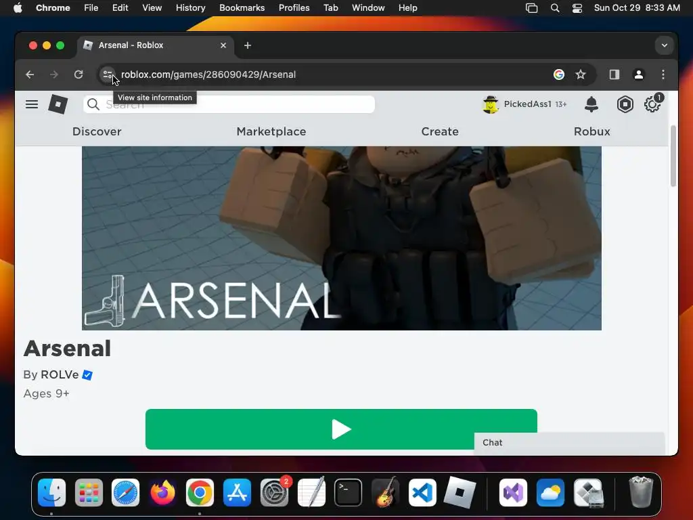This screenshot has width=693, height=520.
Task: Open Terminal from the Dock
Action: click(349, 493)
